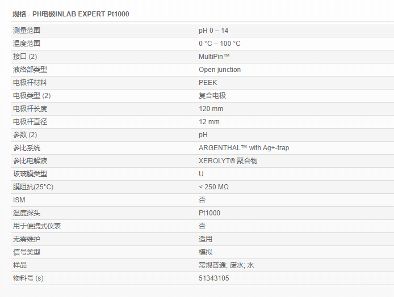Select the 测量范围 row label

[27, 31]
